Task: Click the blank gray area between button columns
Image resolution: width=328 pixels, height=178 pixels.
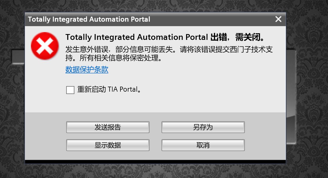Action: click(x=155, y=136)
